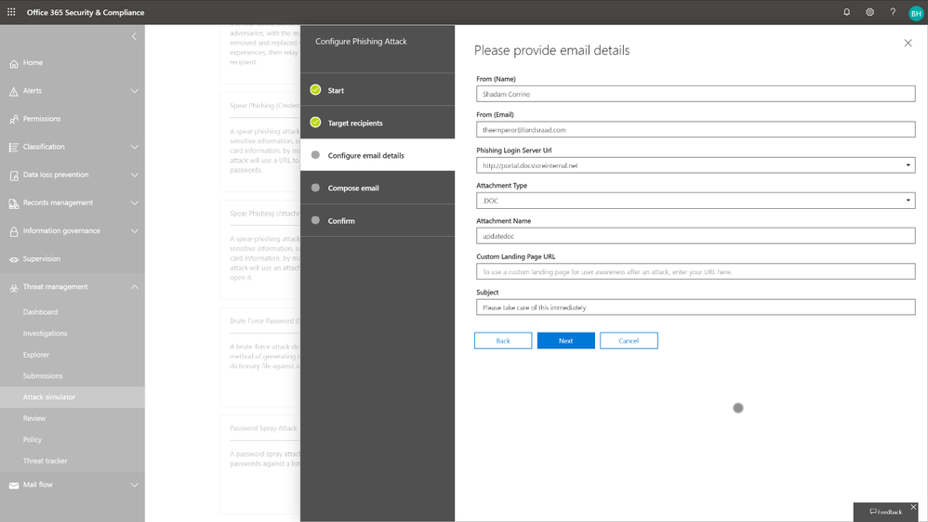Expand the Information governance section
The image size is (928, 522).
tap(134, 231)
